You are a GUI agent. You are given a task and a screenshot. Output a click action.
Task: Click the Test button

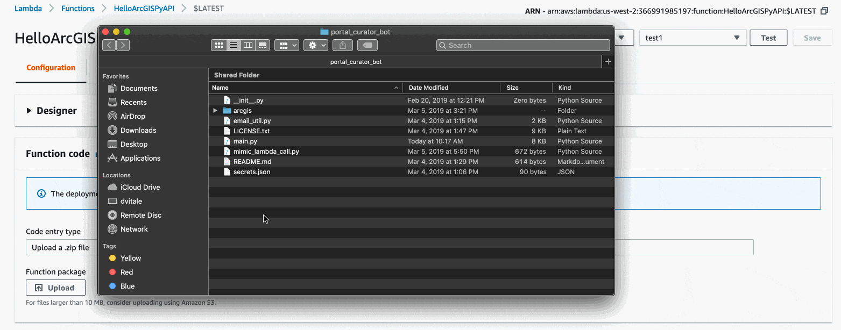pyautogui.click(x=768, y=38)
